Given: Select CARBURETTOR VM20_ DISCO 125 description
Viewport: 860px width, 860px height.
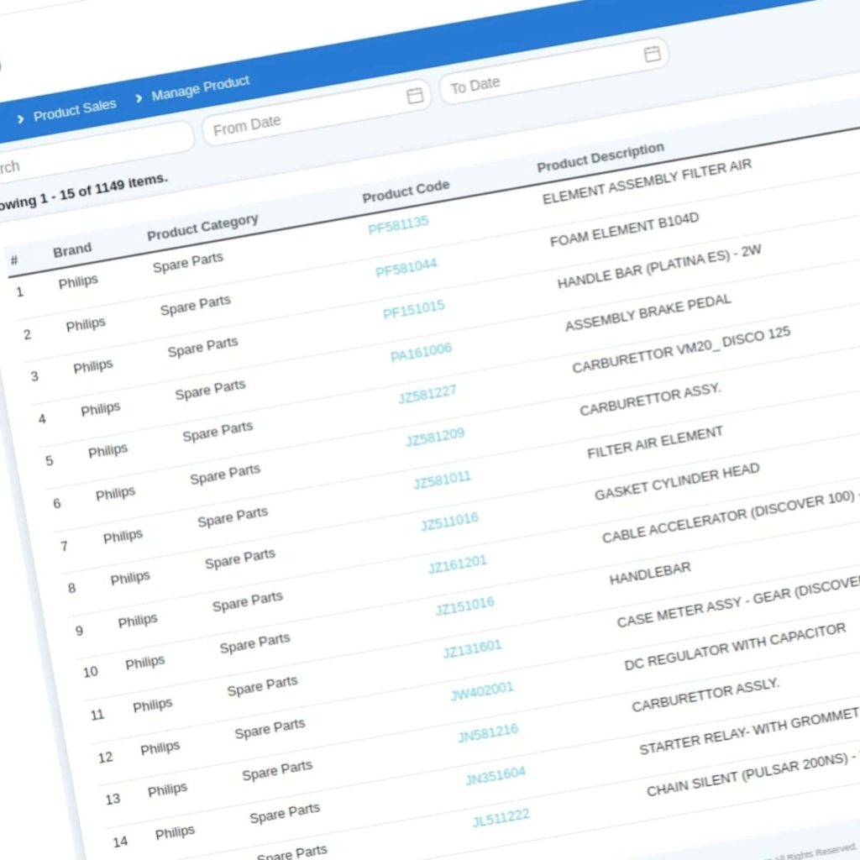Looking at the screenshot, I should pyautogui.click(x=681, y=349).
